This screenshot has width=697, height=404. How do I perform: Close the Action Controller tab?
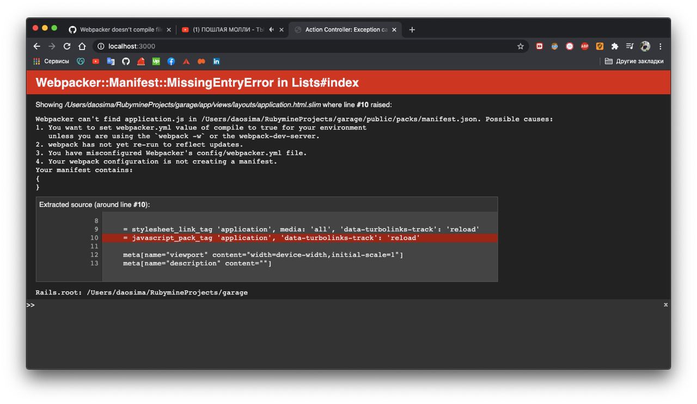click(x=394, y=30)
